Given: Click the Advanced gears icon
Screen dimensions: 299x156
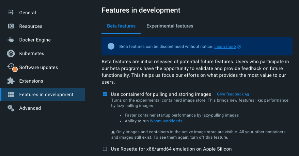Looking at the screenshot, I should 11,108.
